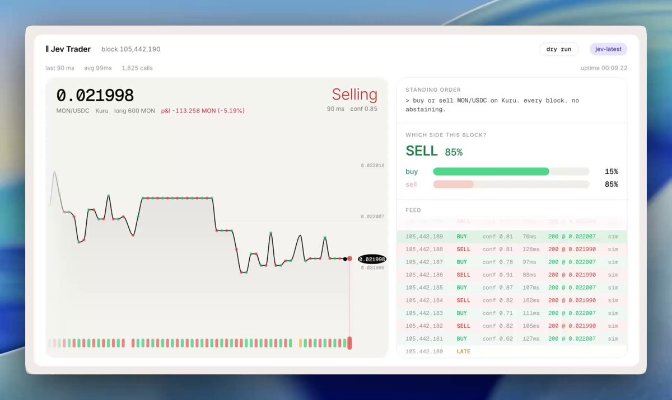This screenshot has height=400, width=672.
Task: Select the large 0.021998 price heading
Action: [95, 96]
